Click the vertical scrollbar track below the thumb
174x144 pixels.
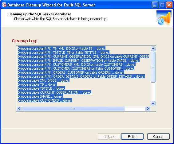click(x=153, y=92)
